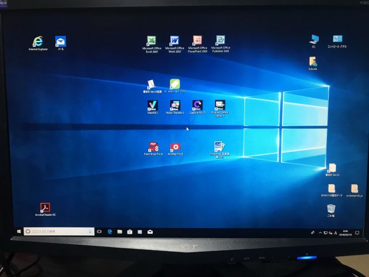Click the Cortana search box in taskbar
Screen dimensions: 369x277
pos(59,231)
